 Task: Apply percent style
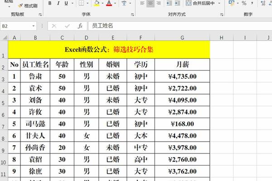point(244,3)
